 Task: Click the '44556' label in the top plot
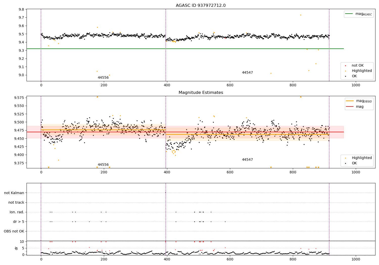103,78
